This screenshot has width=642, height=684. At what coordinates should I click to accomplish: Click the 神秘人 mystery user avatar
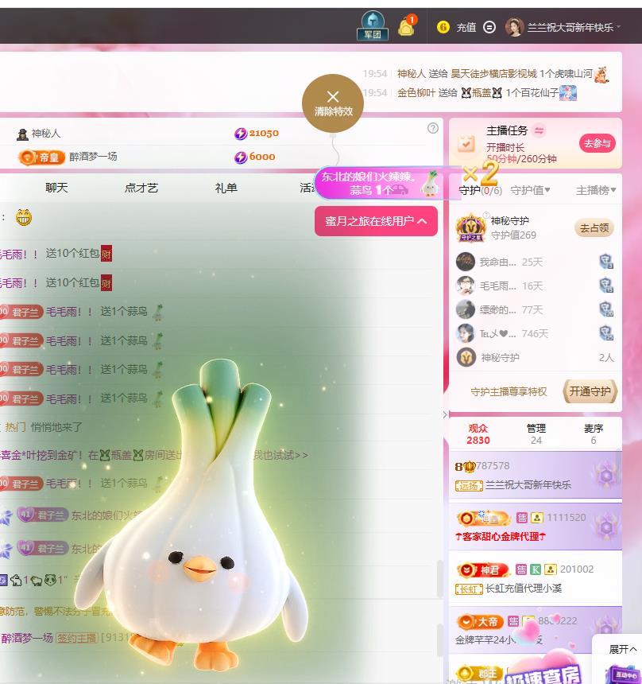click(x=24, y=133)
